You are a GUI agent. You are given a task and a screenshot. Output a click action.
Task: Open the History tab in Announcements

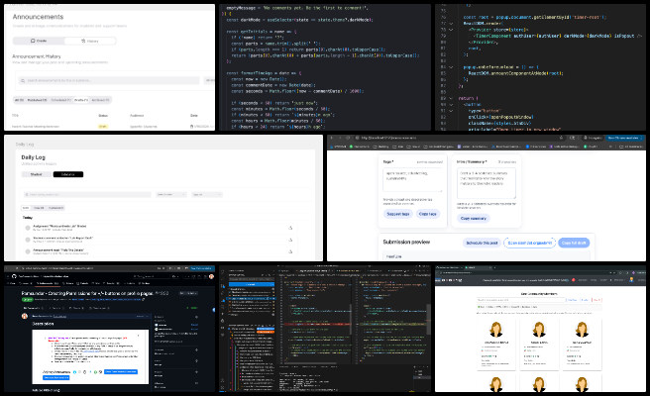[90, 42]
